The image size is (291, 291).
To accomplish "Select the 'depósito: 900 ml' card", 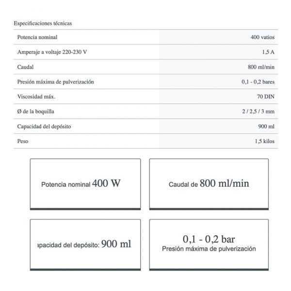I will [x=85, y=244].
